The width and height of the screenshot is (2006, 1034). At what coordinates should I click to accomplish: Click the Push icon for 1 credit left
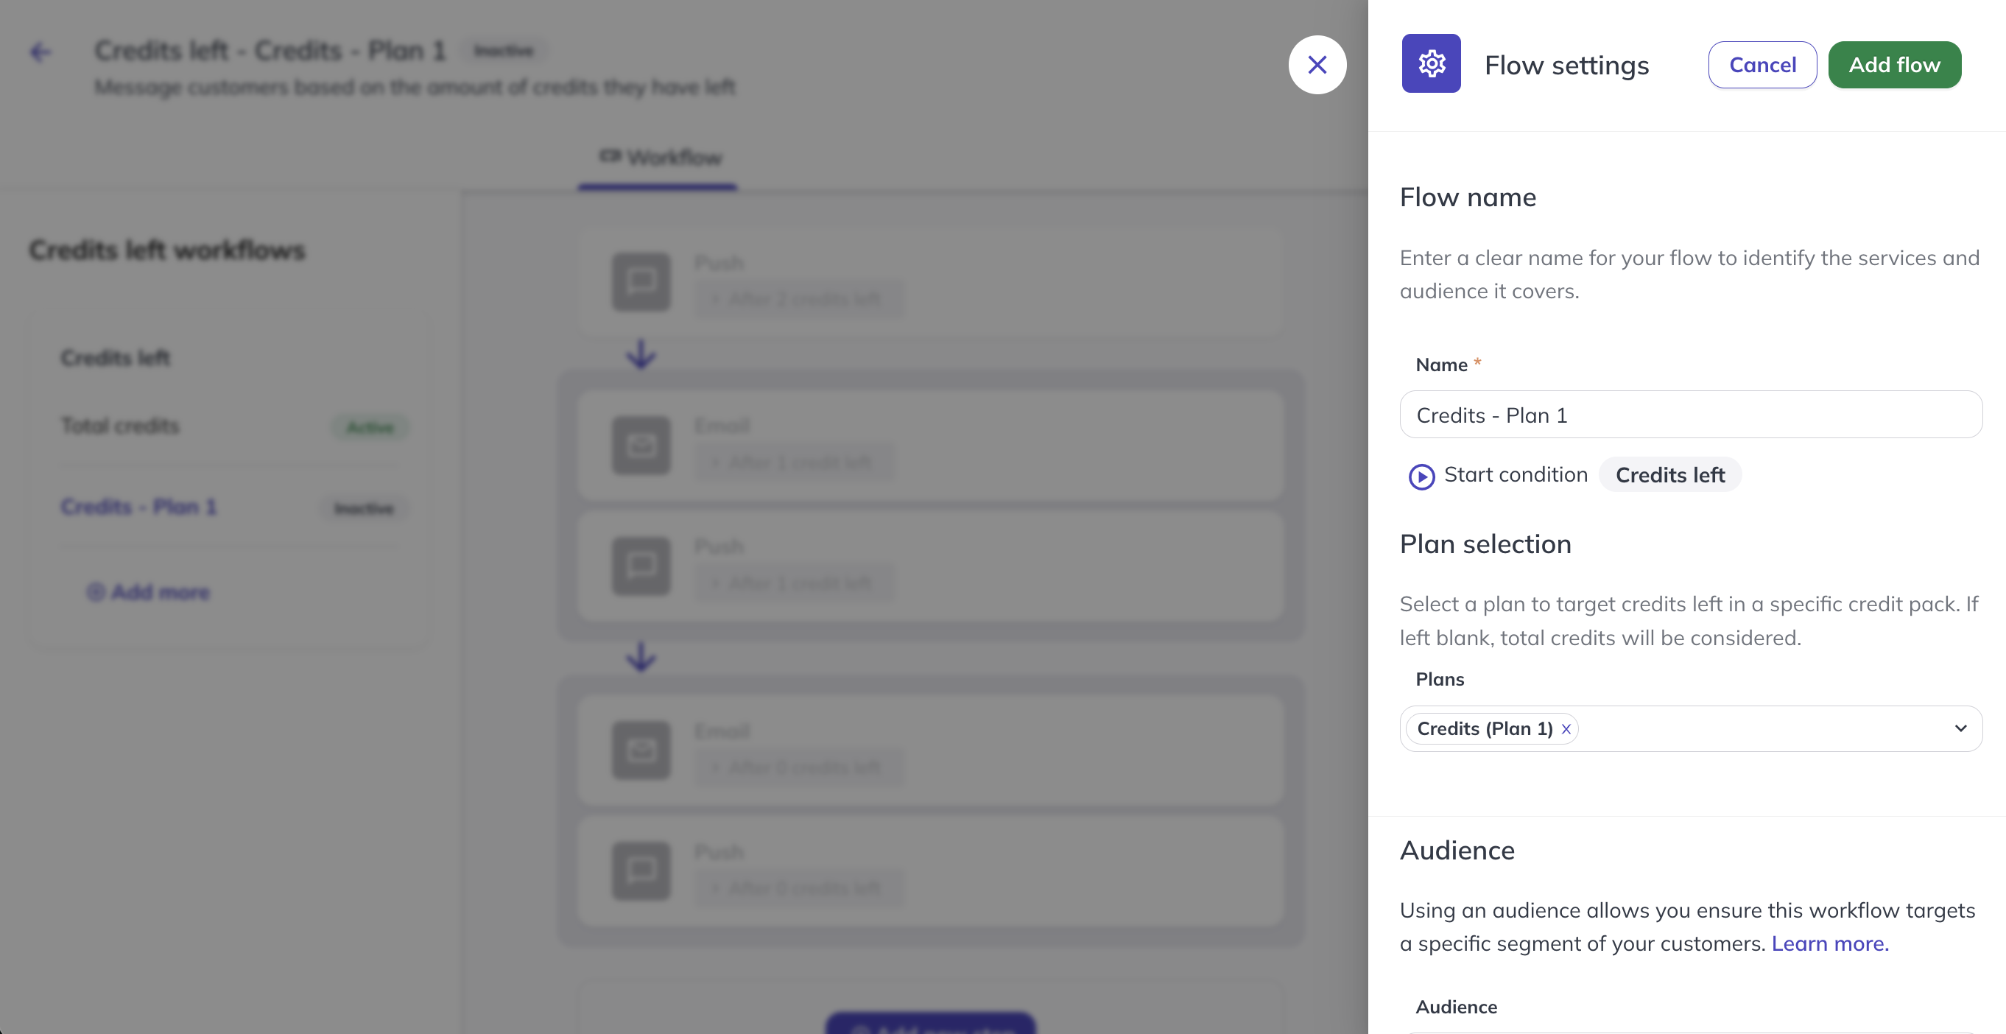point(641,566)
